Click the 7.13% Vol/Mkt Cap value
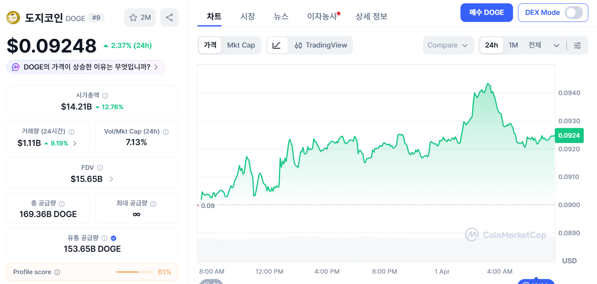 coord(137,142)
